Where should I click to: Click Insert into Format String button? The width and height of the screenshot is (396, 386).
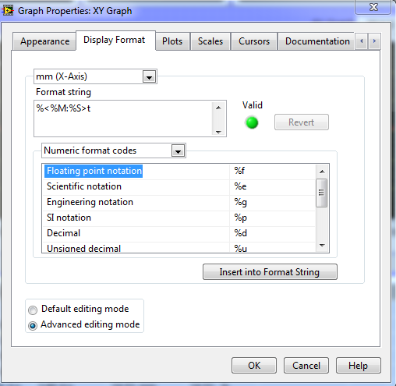pos(270,272)
